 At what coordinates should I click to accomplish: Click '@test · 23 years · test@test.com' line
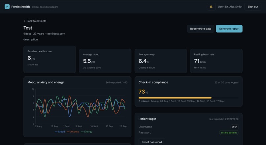click(44, 34)
